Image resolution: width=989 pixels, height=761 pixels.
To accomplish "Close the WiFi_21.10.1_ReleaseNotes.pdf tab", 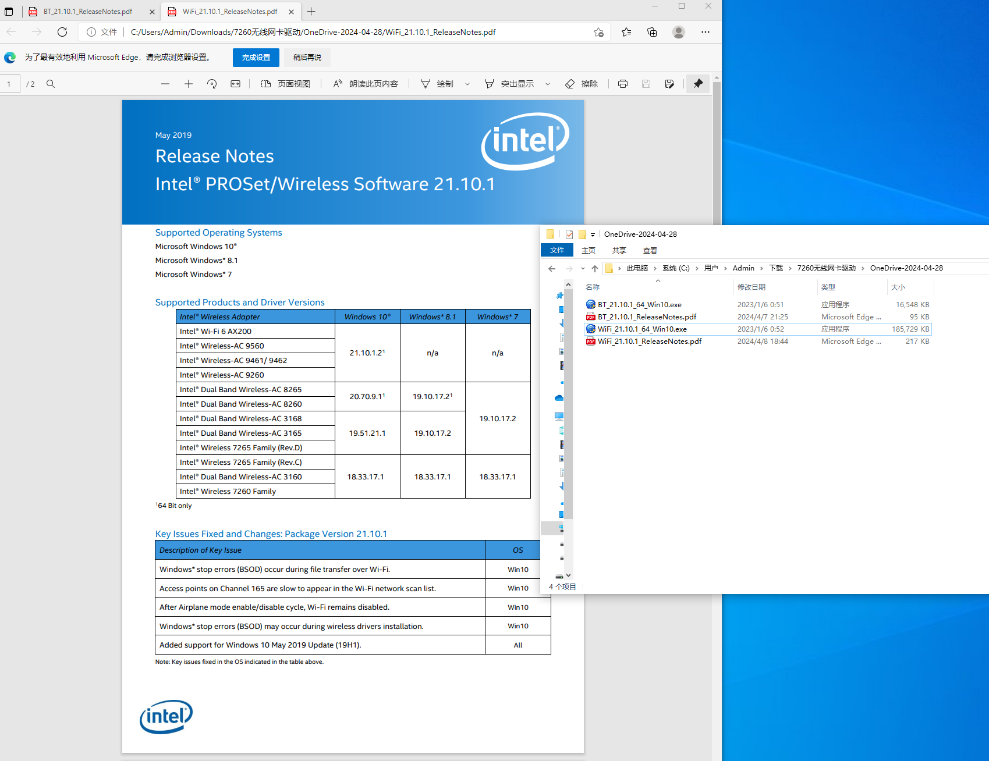I will pyautogui.click(x=292, y=12).
